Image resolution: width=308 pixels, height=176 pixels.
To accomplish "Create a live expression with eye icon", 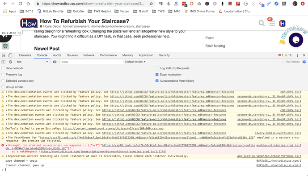I will tap(55, 62).
